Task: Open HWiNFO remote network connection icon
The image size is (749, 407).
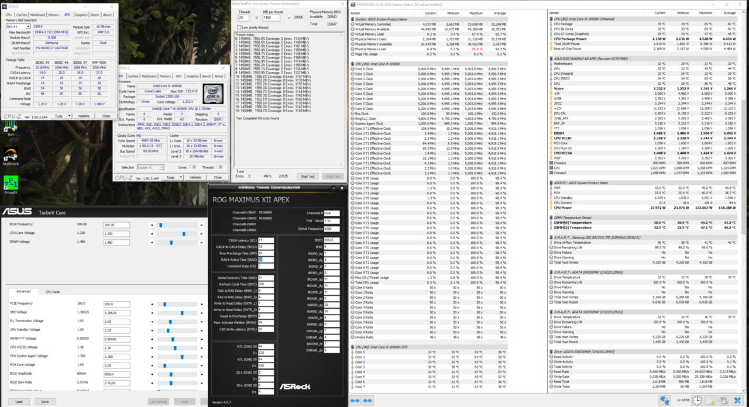Action: coord(665,401)
